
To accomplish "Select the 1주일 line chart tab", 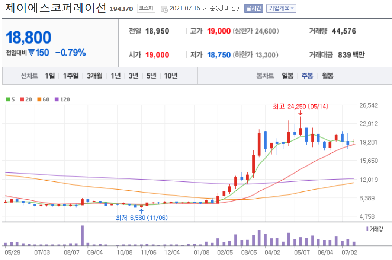I will [71, 76].
